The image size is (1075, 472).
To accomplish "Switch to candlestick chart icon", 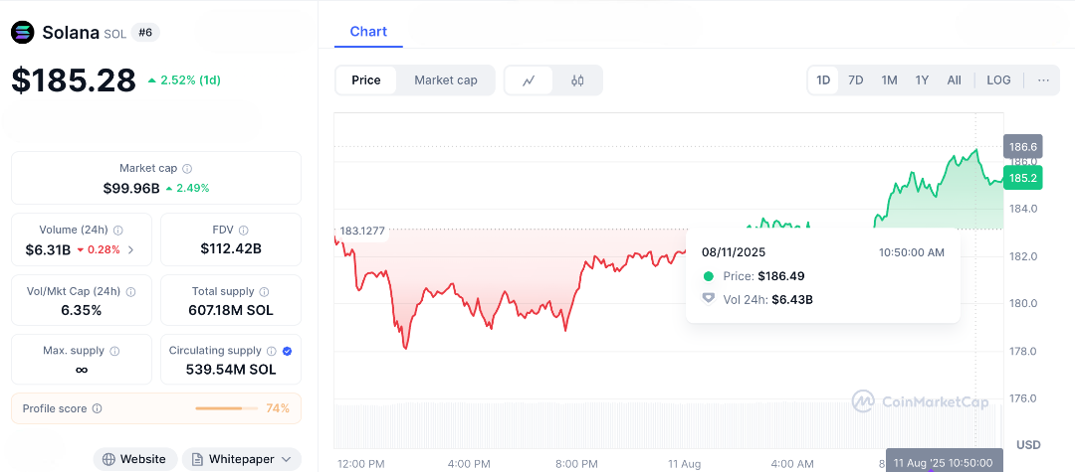I will click(577, 80).
